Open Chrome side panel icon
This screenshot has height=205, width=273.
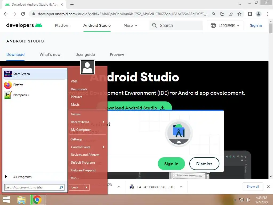(x=250, y=14)
